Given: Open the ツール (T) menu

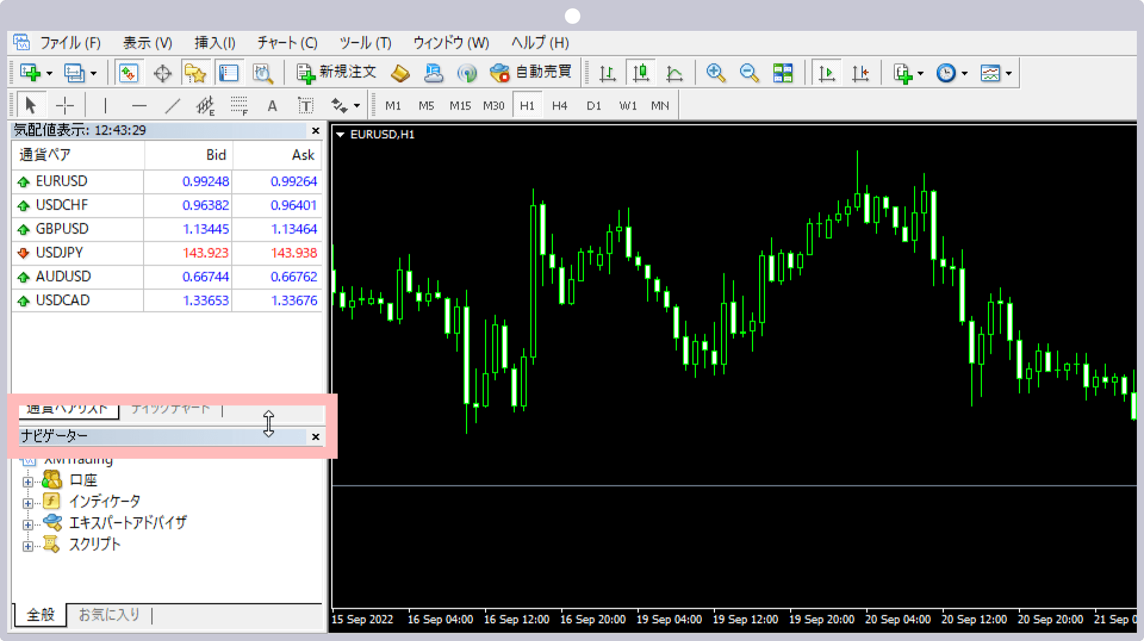Looking at the screenshot, I should [365, 43].
